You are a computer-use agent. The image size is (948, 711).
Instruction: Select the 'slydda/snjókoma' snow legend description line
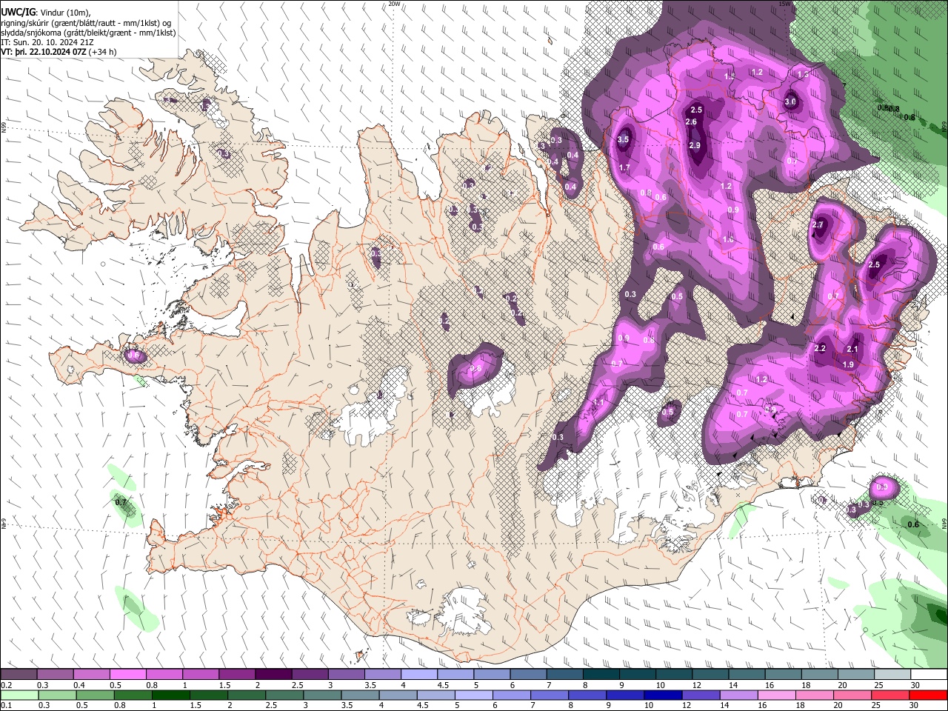point(88,33)
